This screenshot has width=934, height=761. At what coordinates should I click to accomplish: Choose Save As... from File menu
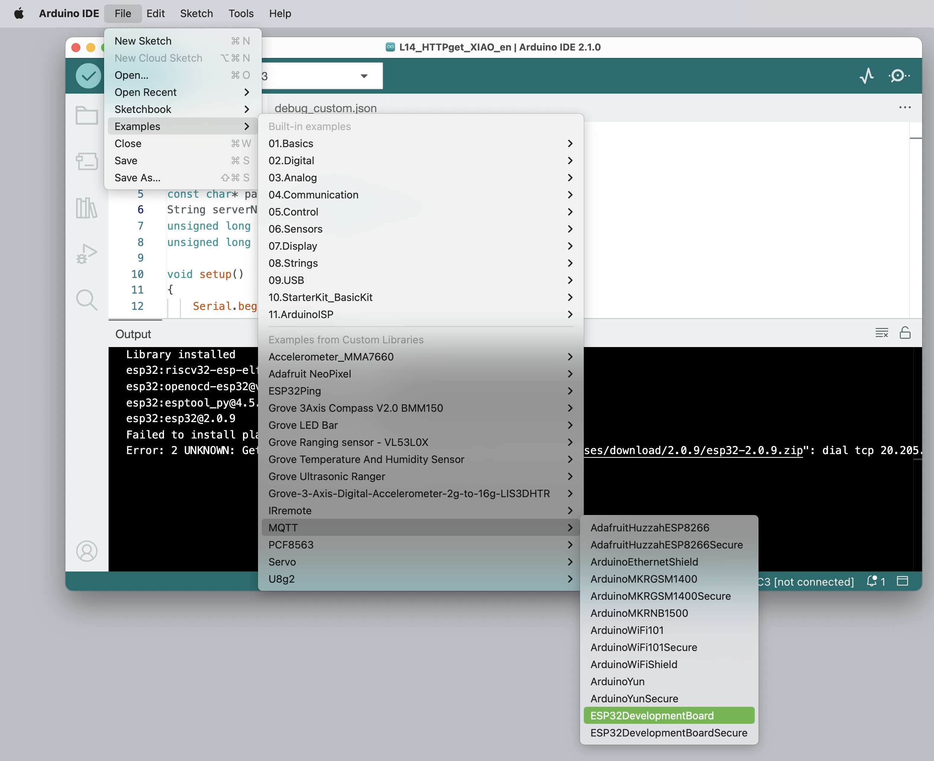click(x=183, y=178)
